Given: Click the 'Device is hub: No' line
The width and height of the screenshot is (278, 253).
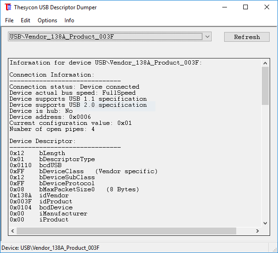Looking at the screenshot, I should 41,111.
